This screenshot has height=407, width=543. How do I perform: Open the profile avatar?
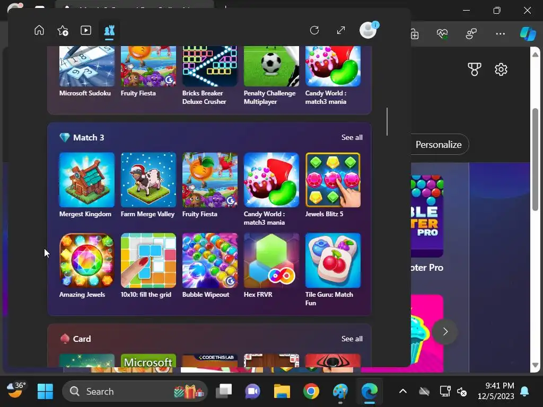click(x=368, y=30)
